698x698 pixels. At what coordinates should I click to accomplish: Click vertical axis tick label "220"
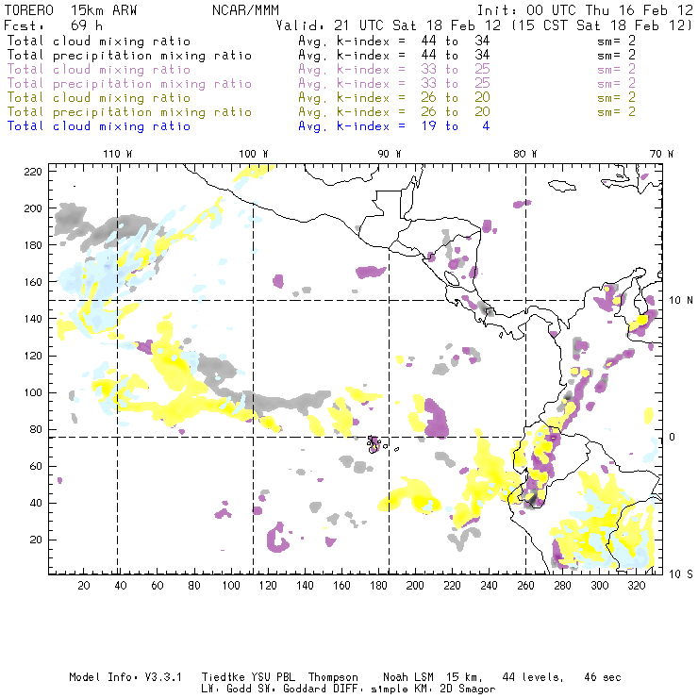pyautogui.click(x=33, y=172)
